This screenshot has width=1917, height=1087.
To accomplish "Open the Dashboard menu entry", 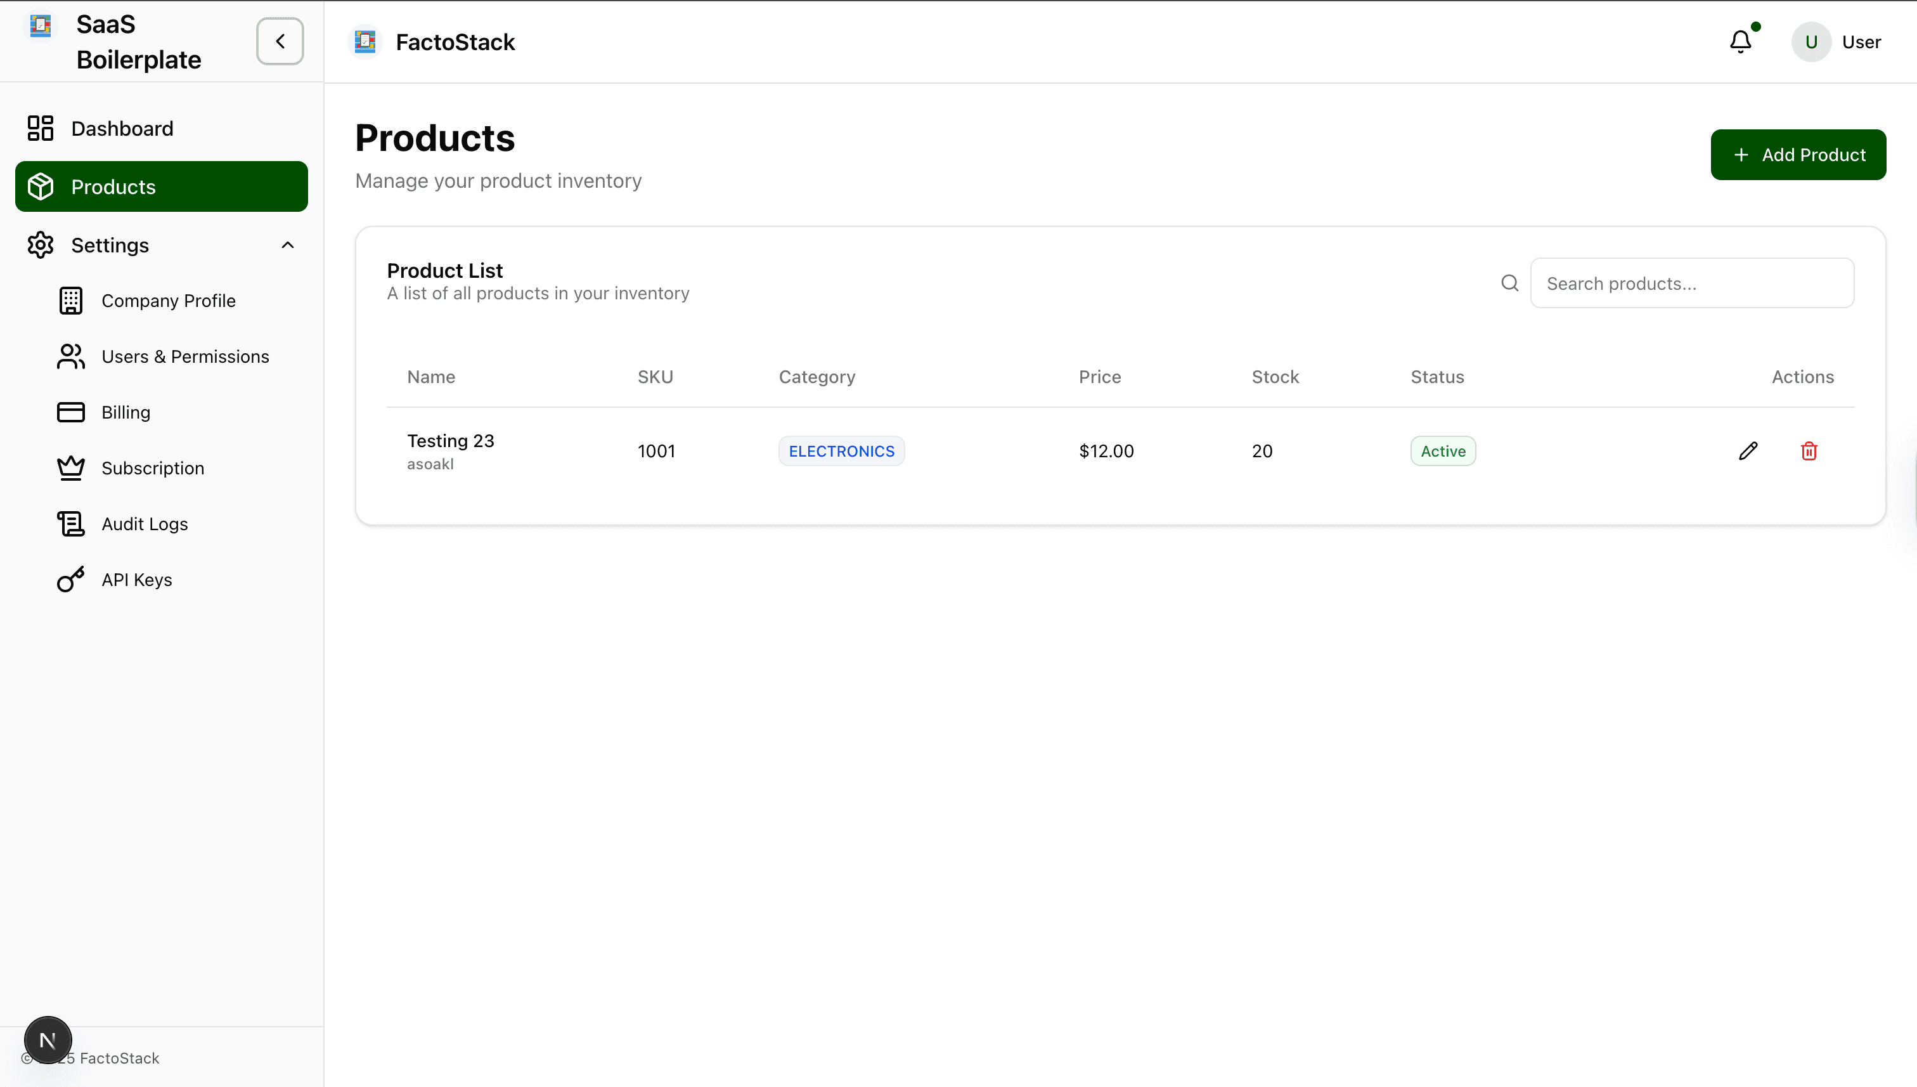I will [x=122, y=127].
